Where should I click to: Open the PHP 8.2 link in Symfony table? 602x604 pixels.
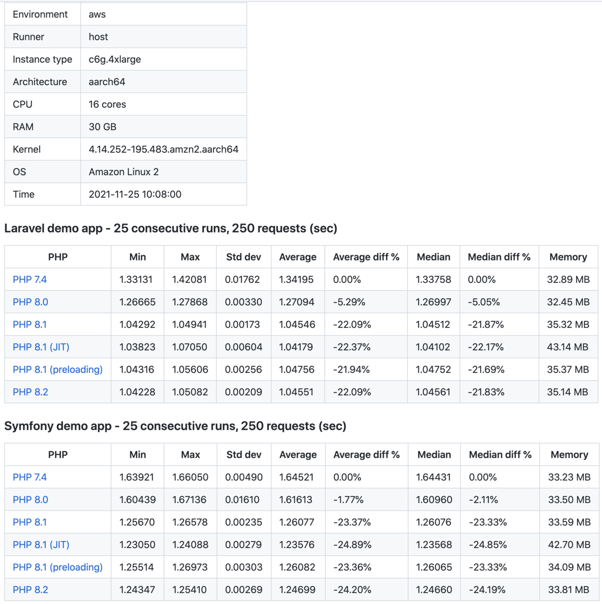pos(30,590)
